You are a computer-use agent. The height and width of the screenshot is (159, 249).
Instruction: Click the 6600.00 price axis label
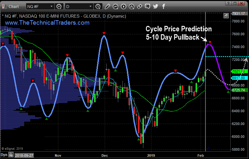click(238, 98)
